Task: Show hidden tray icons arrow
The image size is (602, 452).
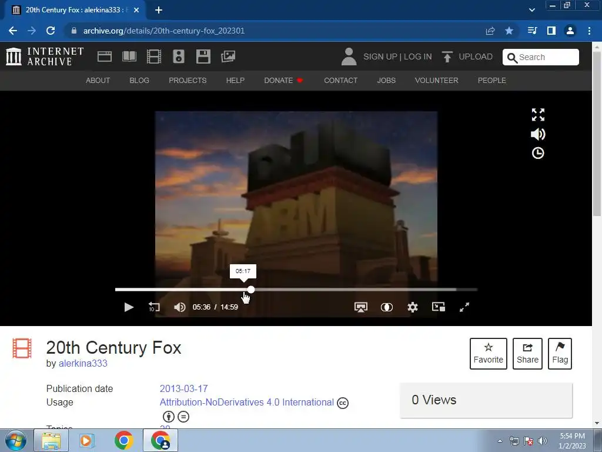Action: click(x=500, y=441)
